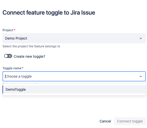147x128 pixels.
Task: Open the Project dropdown showing Demo Project
Action: coord(74,38)
